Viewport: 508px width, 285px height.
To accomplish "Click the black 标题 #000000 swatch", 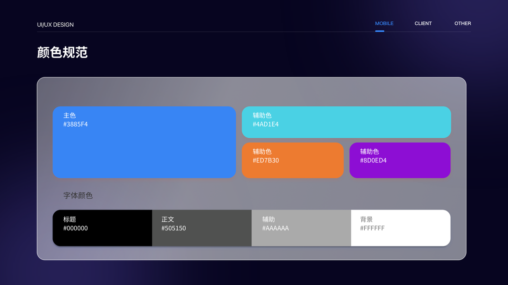I will 102,228.
